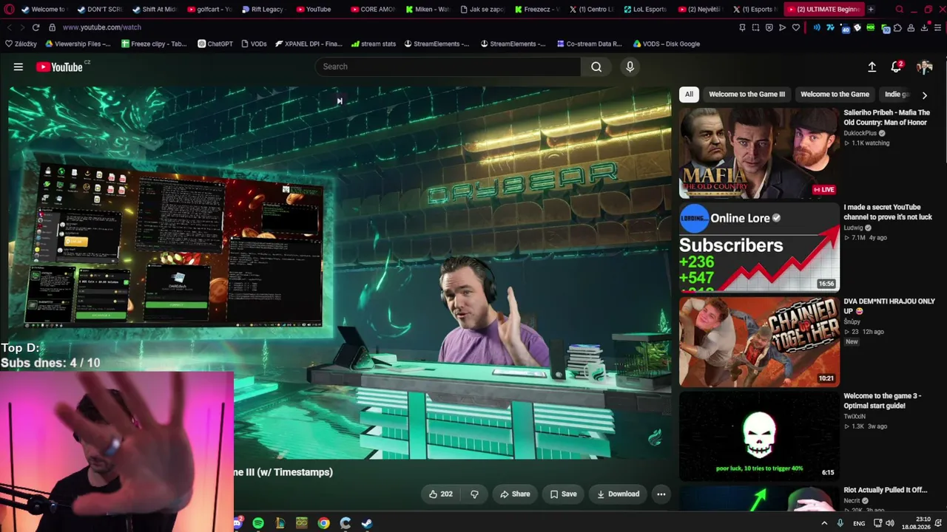Open the Windows notification center icon
The height and width of the screenshot is (532, 947).
click(939, 523)
